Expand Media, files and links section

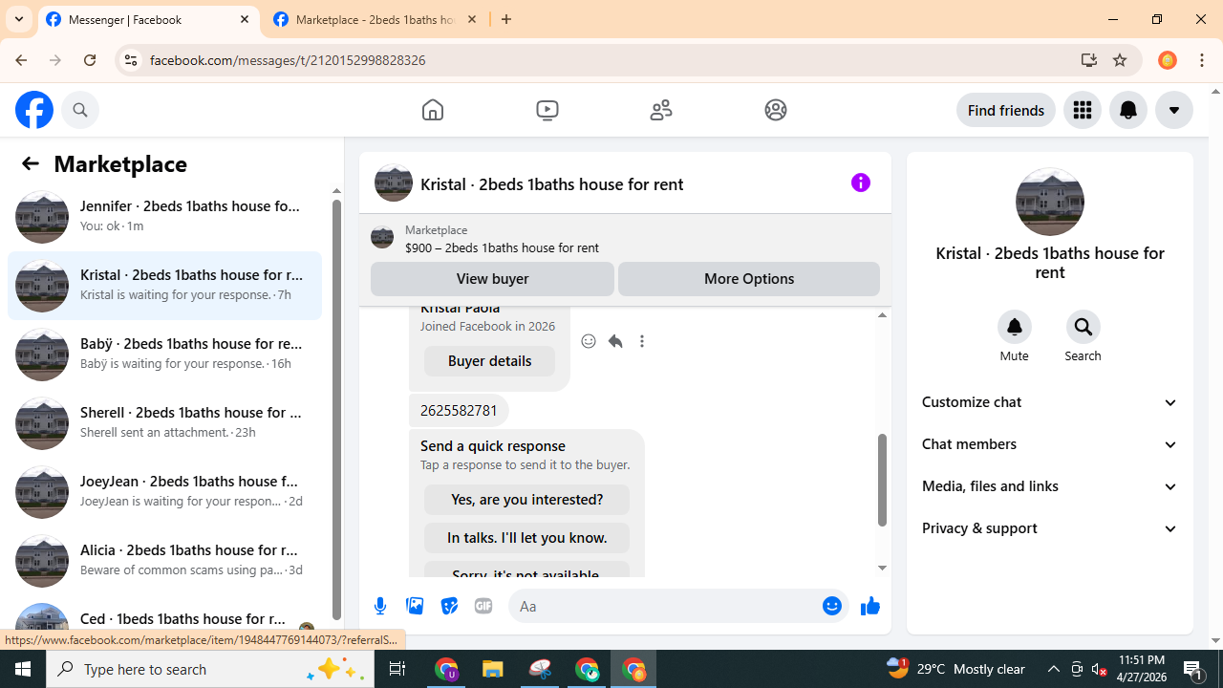(1050, 486)
